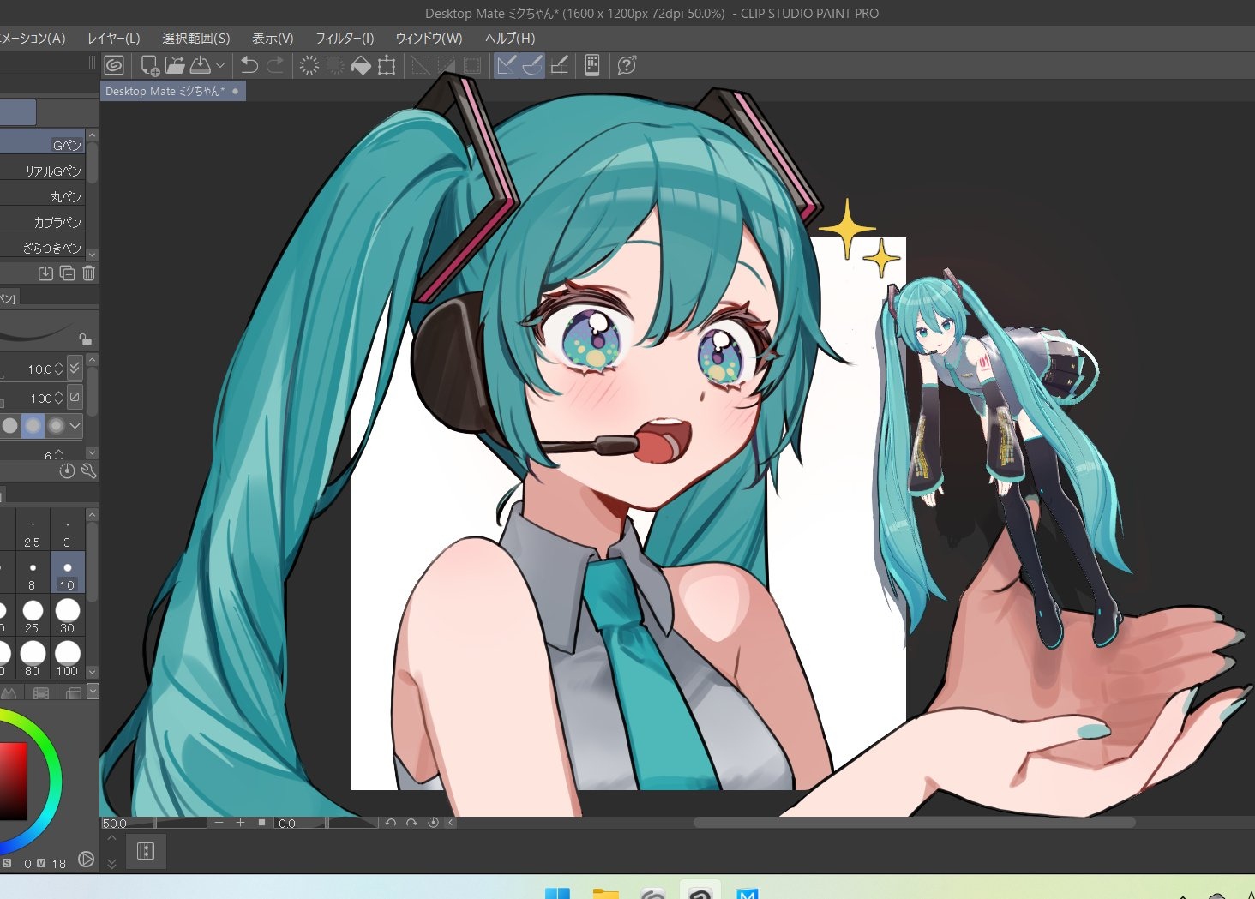
Task: Delete the selected sub tool
Action: click(x=88, y=273)
